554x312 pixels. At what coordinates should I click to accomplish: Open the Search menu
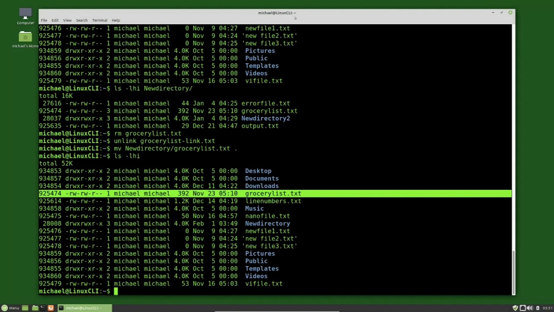point(81,20)
